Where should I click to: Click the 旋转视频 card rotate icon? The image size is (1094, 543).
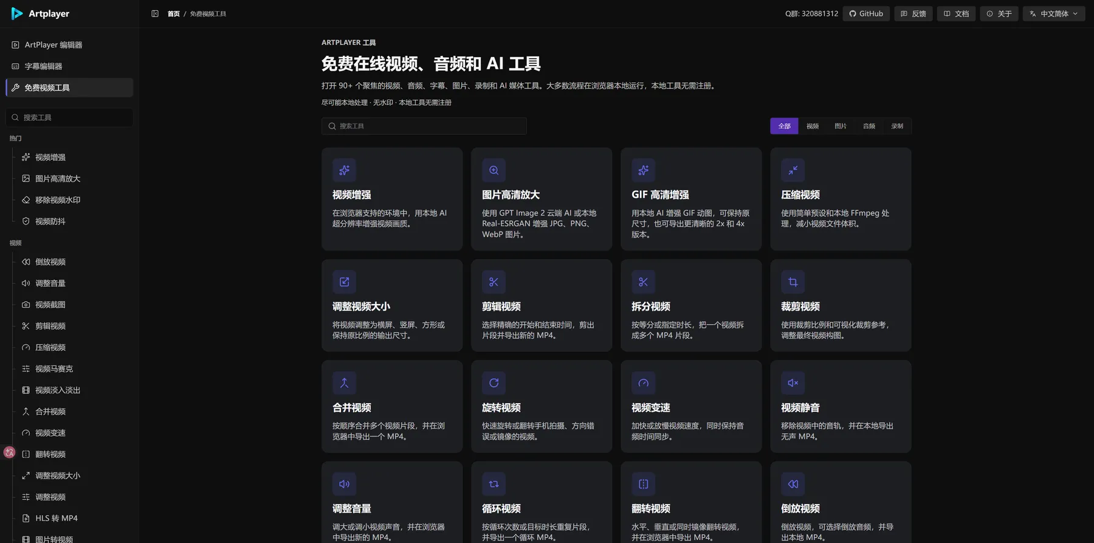pos(494,383)
